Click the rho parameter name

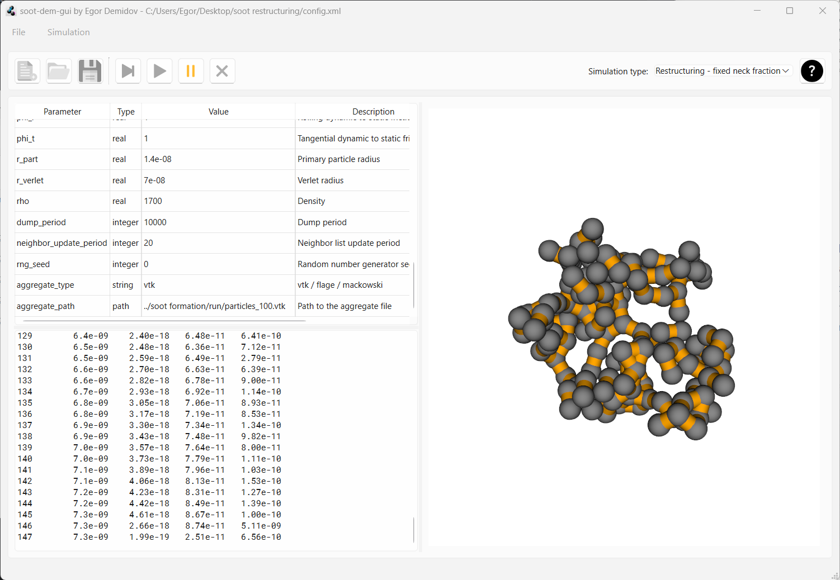[23, 201]
